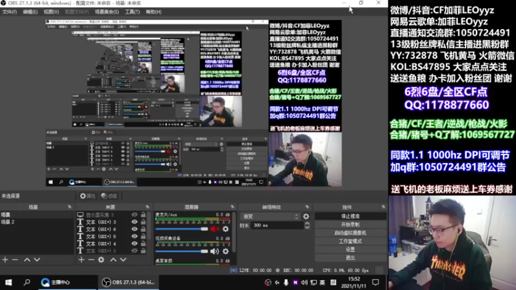Add a new scene with the plus icon
The height and width of the screenshot is (290, 516).
point(5,260)
